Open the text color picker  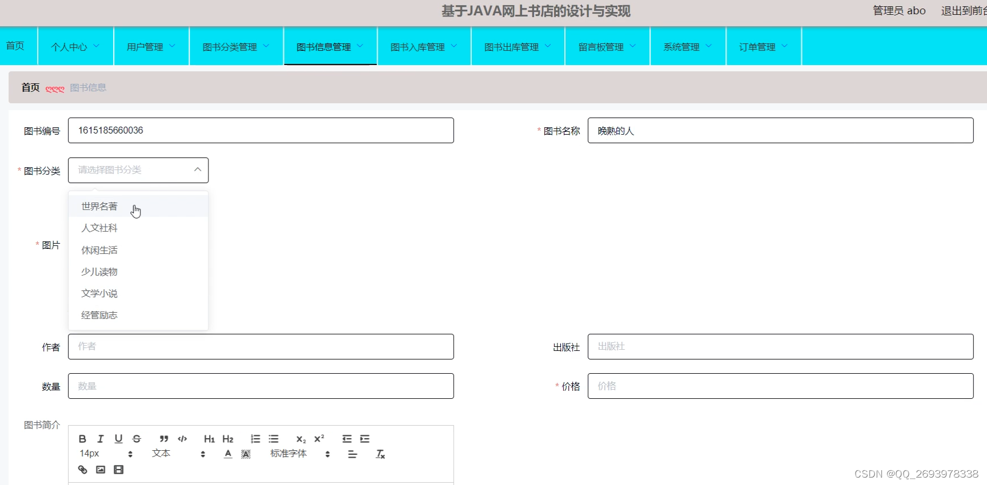[228, 454]
